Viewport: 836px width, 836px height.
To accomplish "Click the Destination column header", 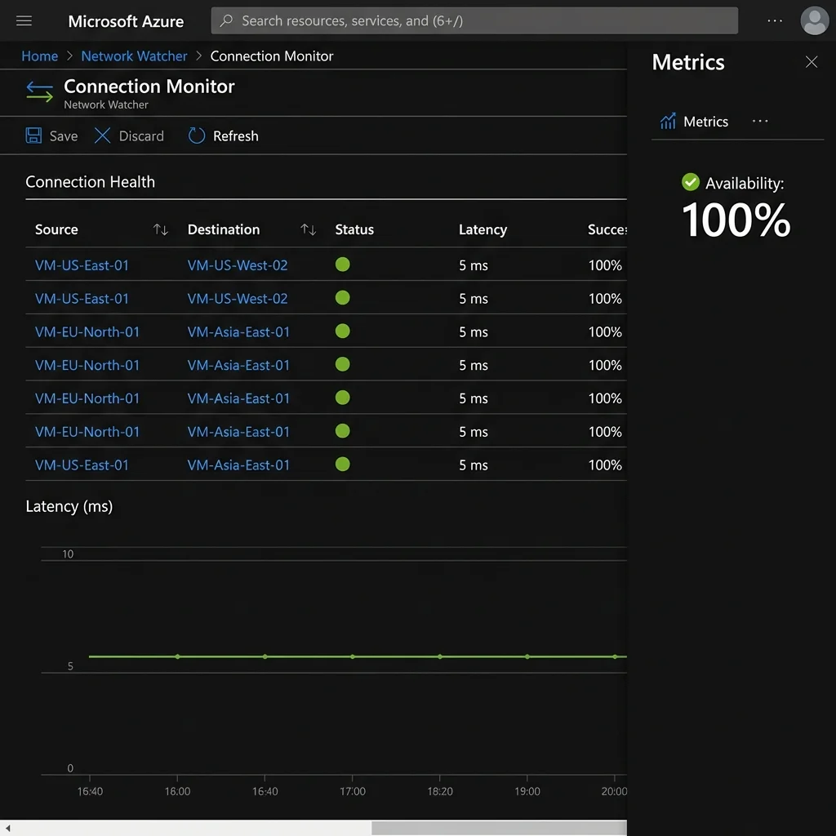I will 224,229.
